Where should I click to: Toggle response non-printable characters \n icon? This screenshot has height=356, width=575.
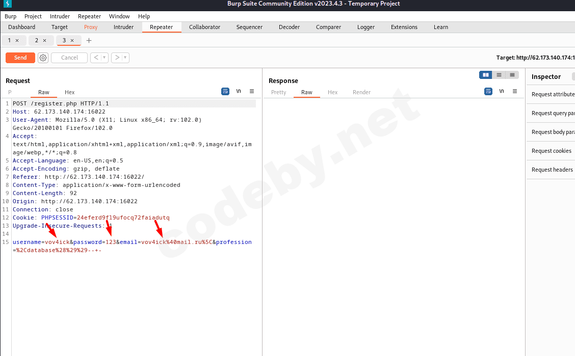coord(501,91)
